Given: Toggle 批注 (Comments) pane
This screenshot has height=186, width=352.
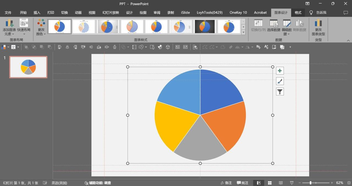Looking at the screenshot, I should 243,183.
